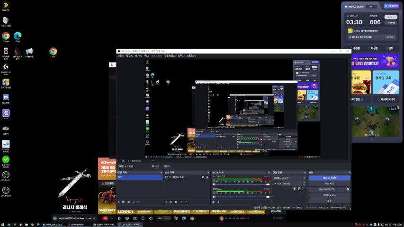Adjust the desktop audio volume slider
The height and width of the screenshot is (227, 404).
(242, 184)
